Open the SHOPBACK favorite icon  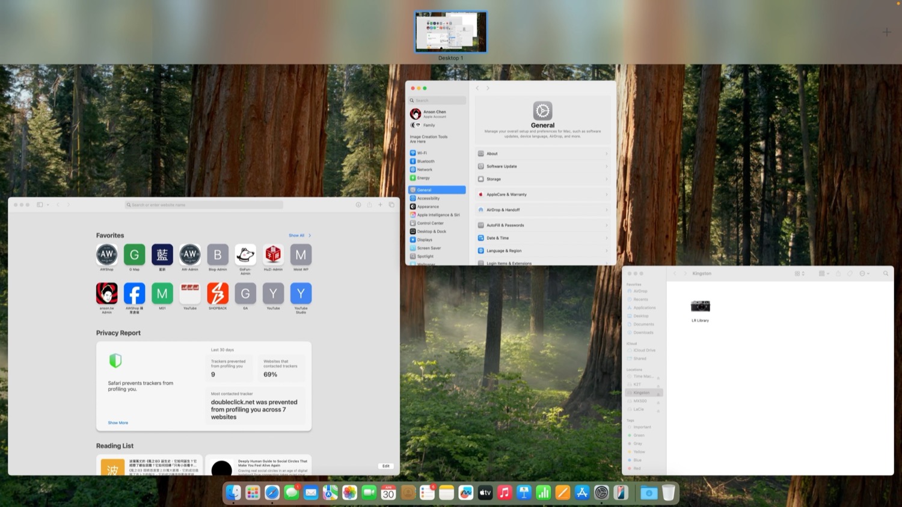[217, 295]
